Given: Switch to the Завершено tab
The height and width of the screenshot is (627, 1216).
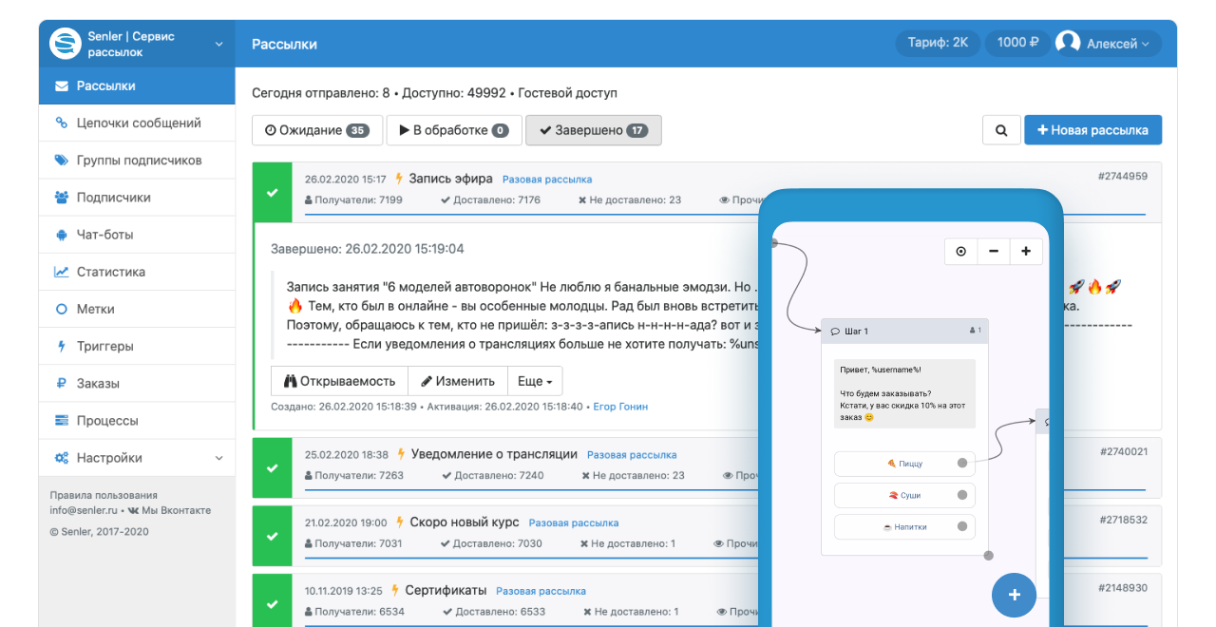Looking at the screenshot, I should point(594,130).
